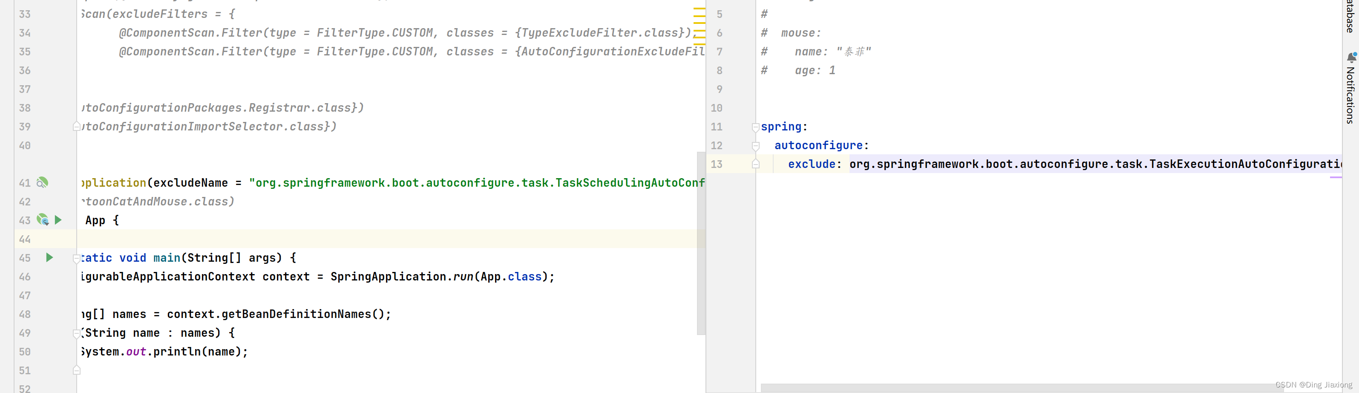Click the Spring bean gutter icon on line 41
This screenshot has height=393, width=1359.
pyautogui.click(x=42, y=182)
